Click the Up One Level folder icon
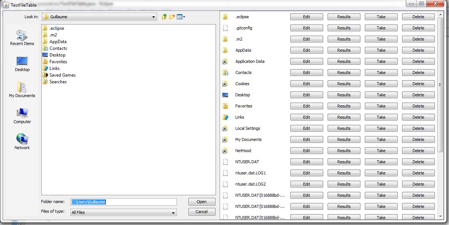 coord(165,17)
